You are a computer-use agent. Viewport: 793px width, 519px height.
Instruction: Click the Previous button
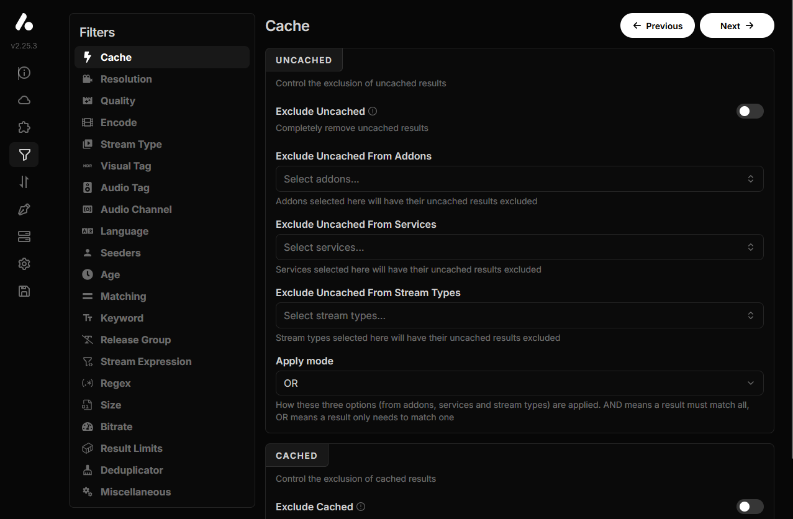point(657,25)
